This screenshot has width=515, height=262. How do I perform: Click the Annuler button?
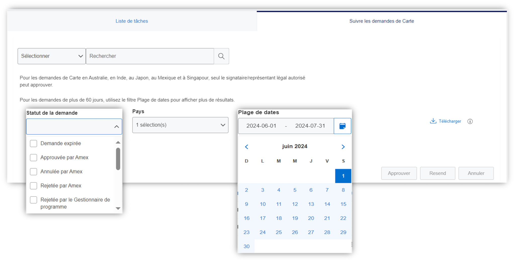click(x=476, y=173)
